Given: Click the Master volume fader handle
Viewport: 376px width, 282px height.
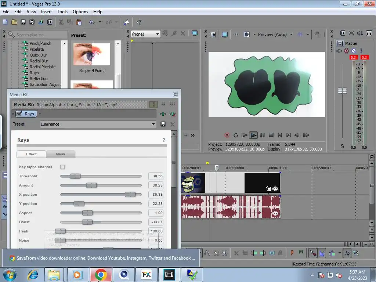Looking at the screenshot, I should pyautogui.click(x=342, y=91).
